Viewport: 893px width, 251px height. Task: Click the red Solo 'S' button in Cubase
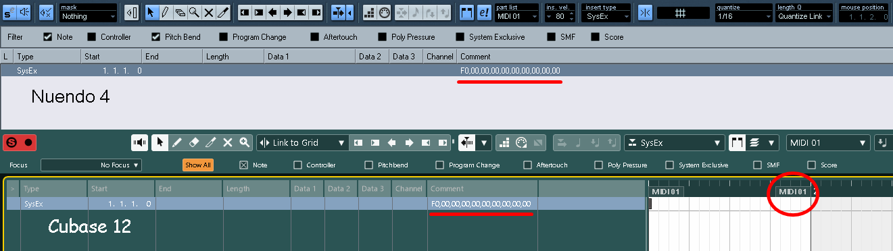(11, 143)
